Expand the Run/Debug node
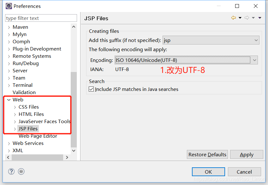268x185 pixels. pyautogui.click(x=9, y=63)
